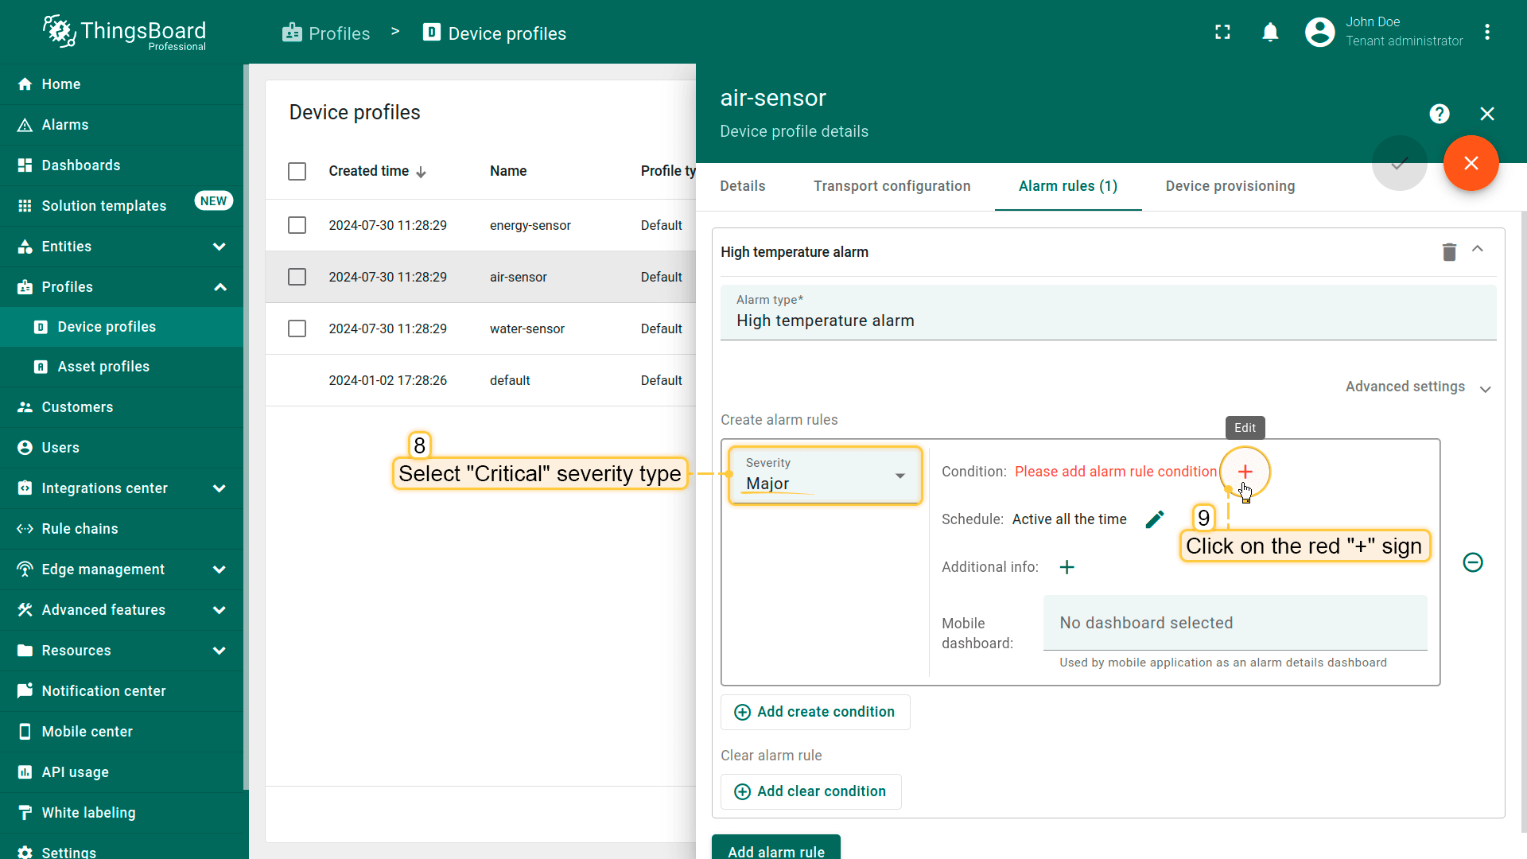
Task: Open Device provisioning tab
Action: 1230,186
